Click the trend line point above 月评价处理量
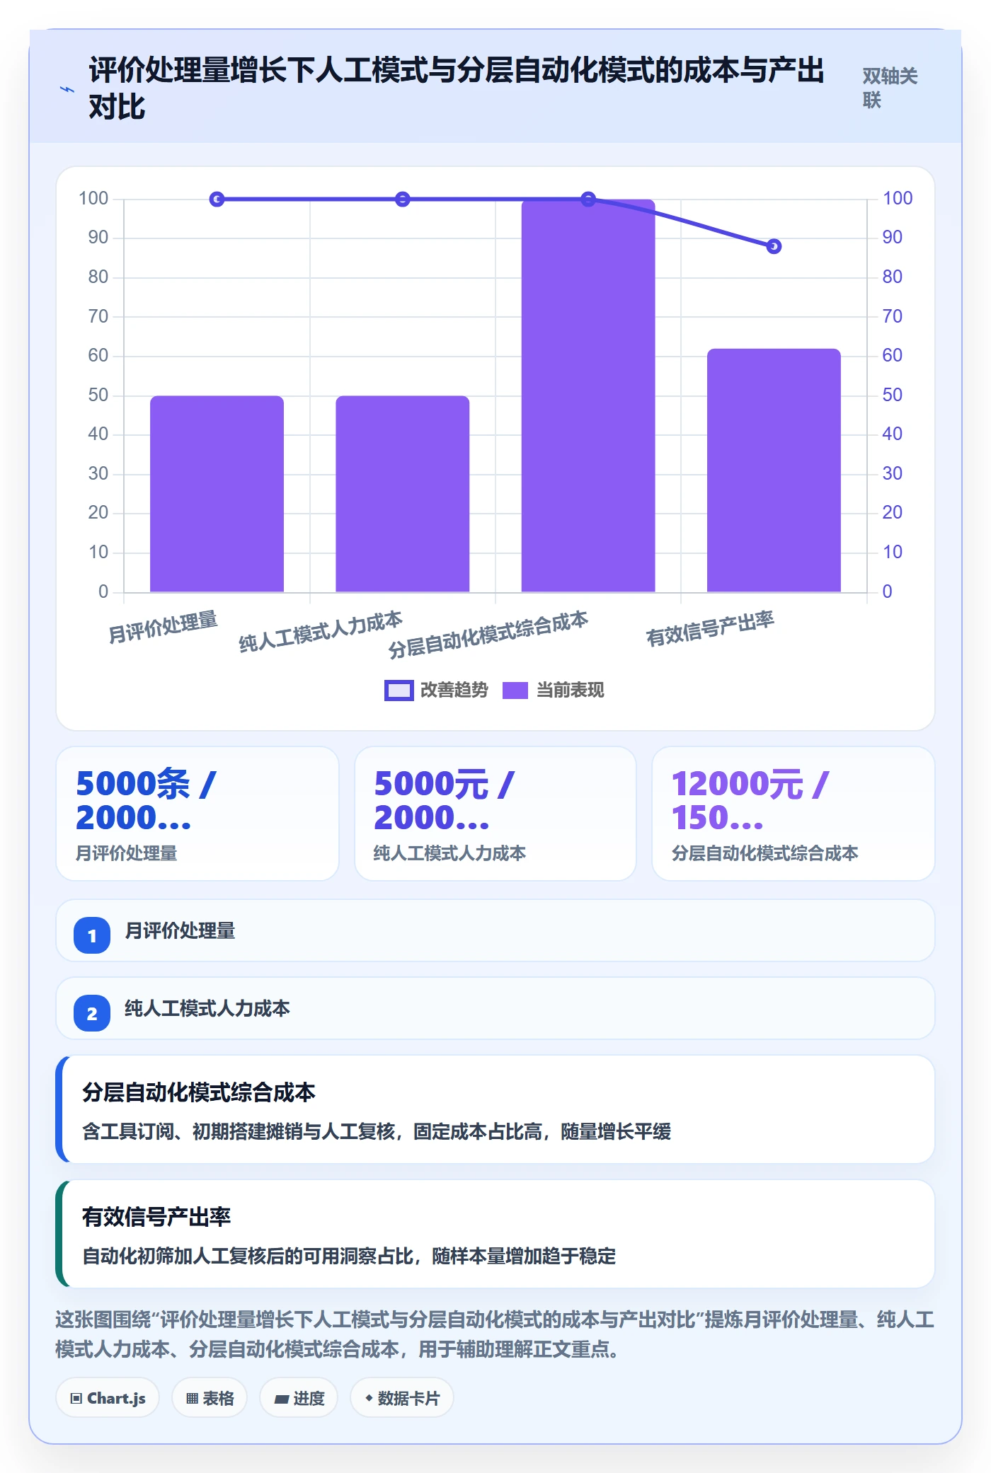The height and width of the screenshot is (1473, 991). point(217,200)
